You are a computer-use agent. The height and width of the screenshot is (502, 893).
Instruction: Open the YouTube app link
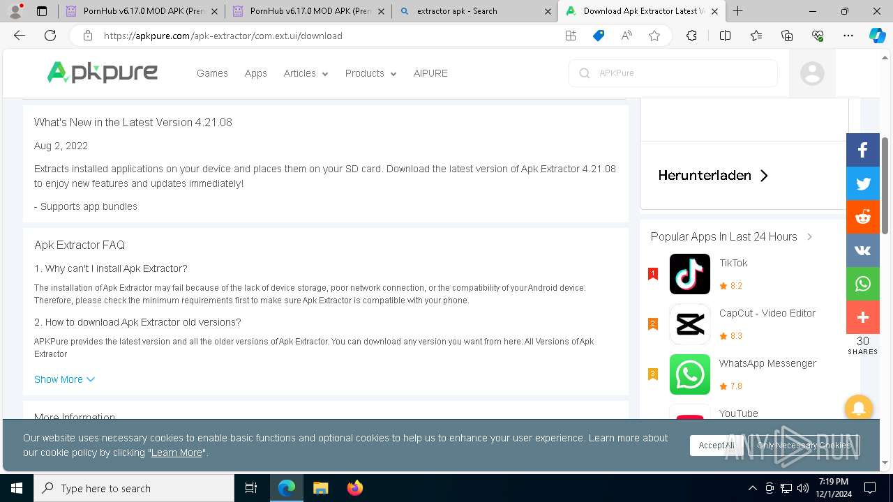pyautogui.click(x=739, y=413)
